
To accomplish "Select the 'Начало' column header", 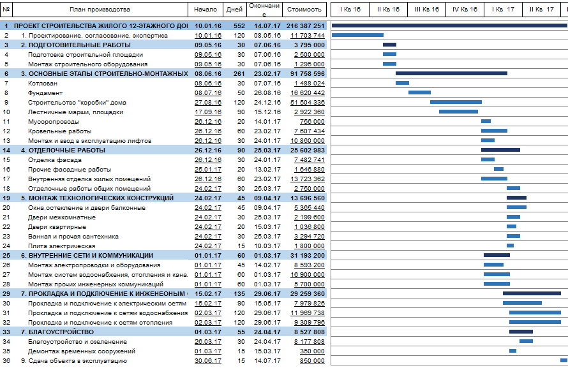I will click(x=206, y=10).
